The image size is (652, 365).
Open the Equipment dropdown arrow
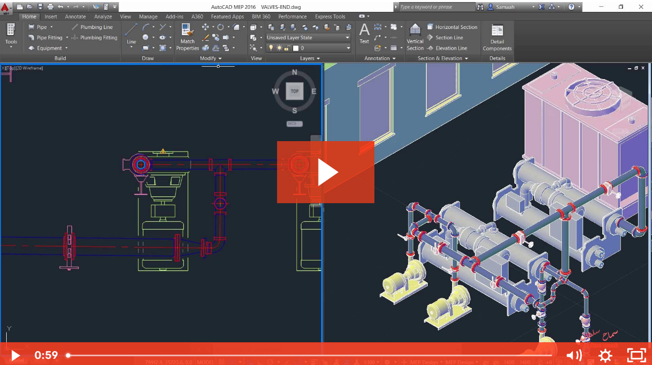pyautogui.click(x=66, y=48)
